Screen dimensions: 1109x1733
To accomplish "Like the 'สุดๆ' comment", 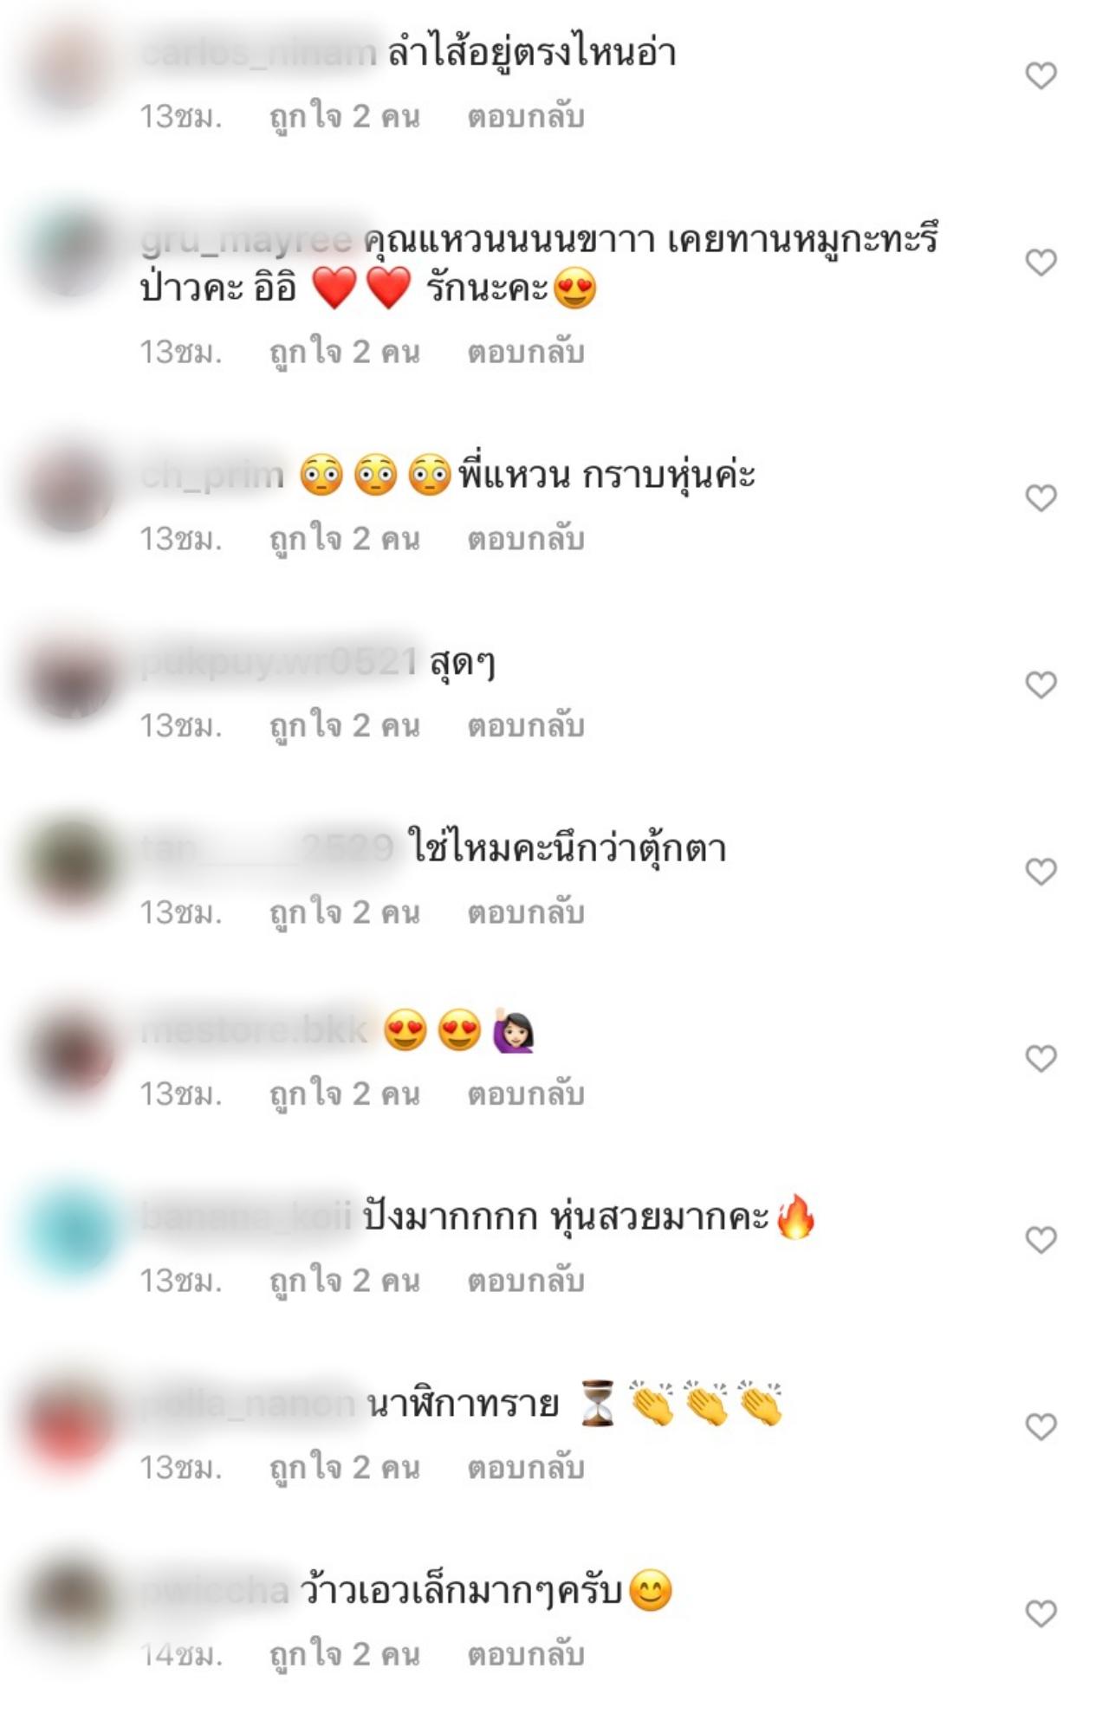I will pos(1041,685).
